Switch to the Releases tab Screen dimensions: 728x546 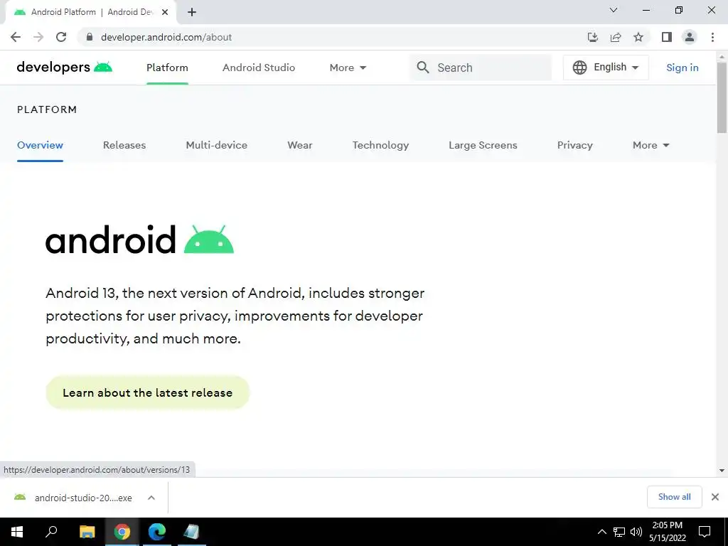[x=124, y=145]
